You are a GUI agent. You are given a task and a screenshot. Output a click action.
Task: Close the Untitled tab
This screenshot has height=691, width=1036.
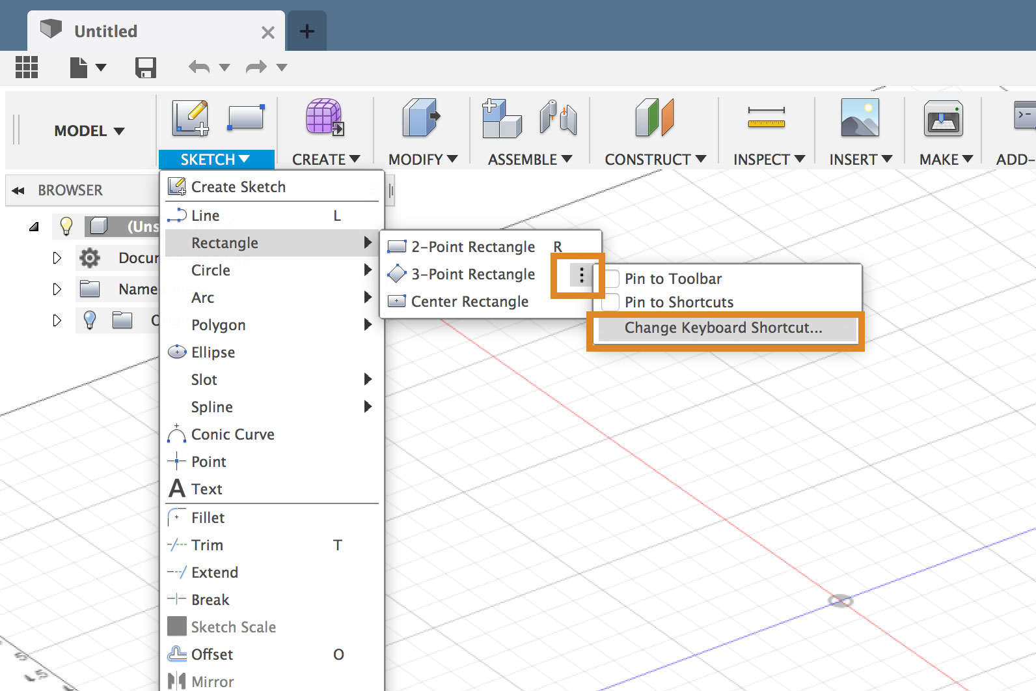267,32
